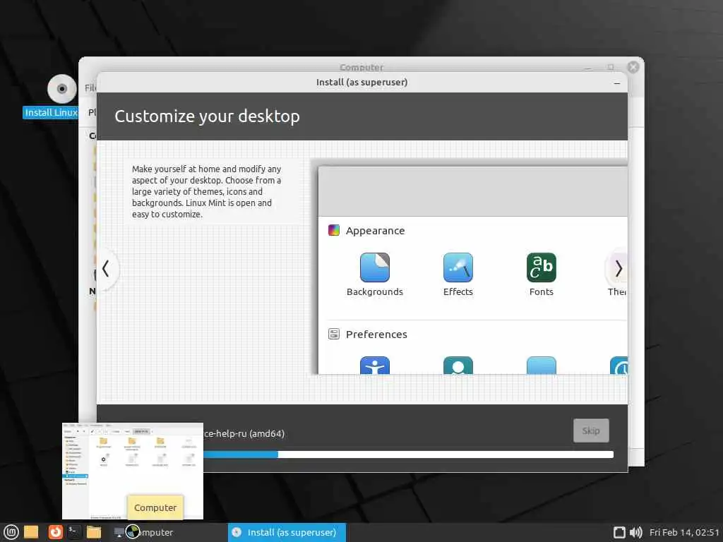Open the volume control in system tray
Screen dimensions: 723x542
point(636,532)
